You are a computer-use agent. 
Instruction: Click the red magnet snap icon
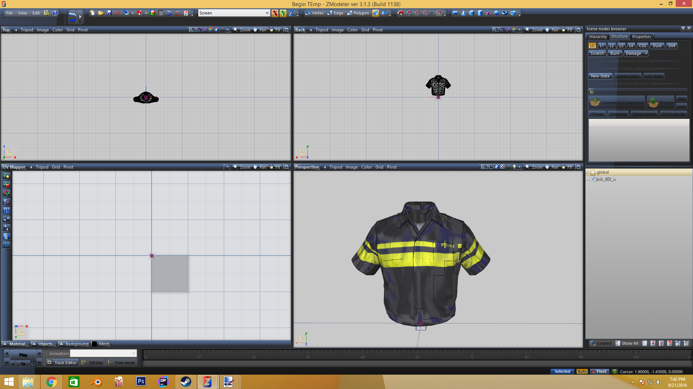400,13
